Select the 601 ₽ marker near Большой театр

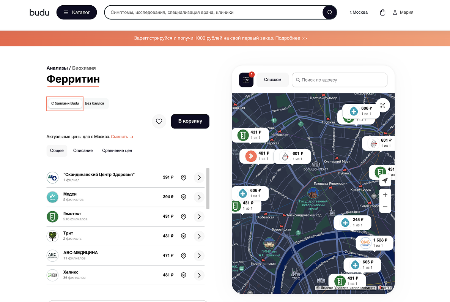293,156
